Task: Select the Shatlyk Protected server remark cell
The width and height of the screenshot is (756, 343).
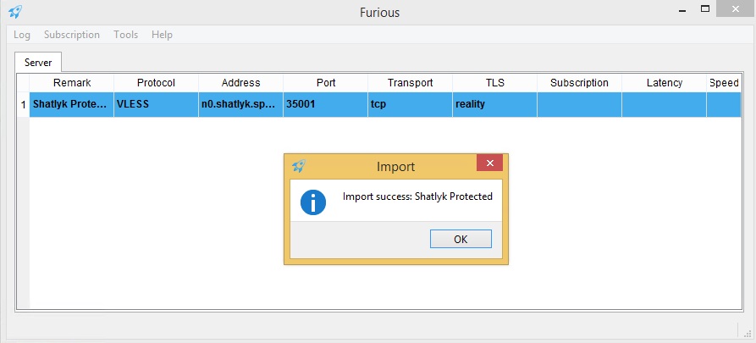Action: pos(72,105)
